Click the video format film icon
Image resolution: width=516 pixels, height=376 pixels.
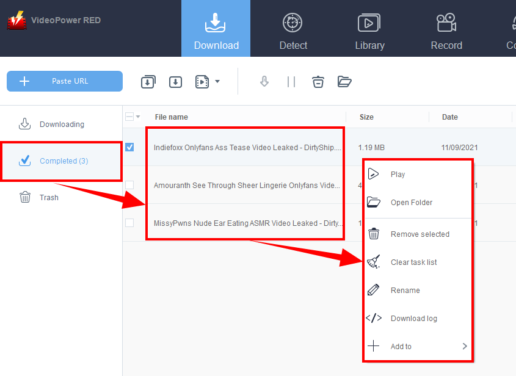coord(202,82)
